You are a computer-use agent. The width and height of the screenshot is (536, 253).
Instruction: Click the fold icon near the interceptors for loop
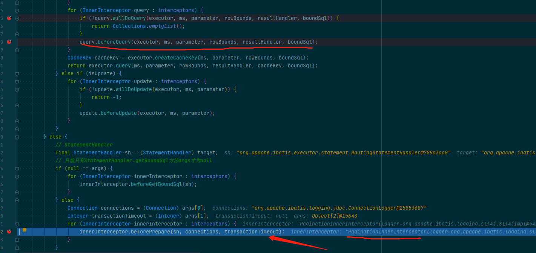click(17, 10)
